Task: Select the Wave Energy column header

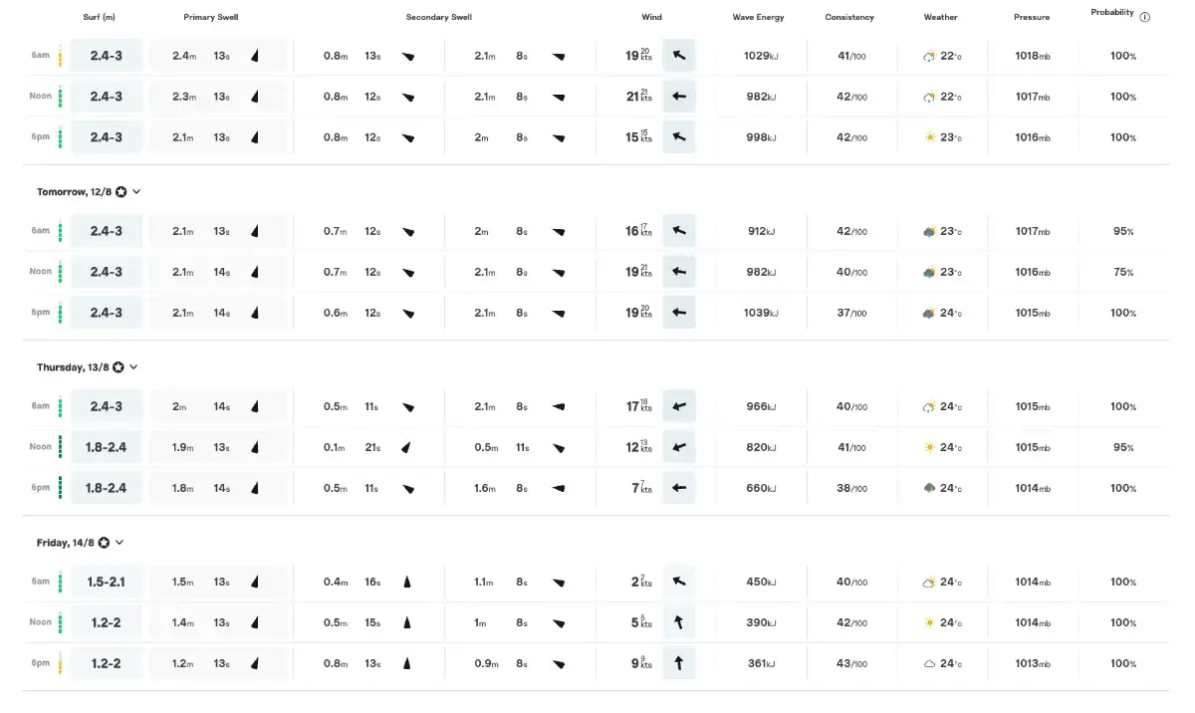Action: pyautogui.click(x=760, y=17)
